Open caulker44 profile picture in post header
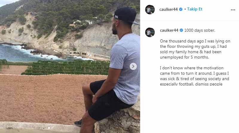This screenshot has height=133, width=239. pos(150,10)
